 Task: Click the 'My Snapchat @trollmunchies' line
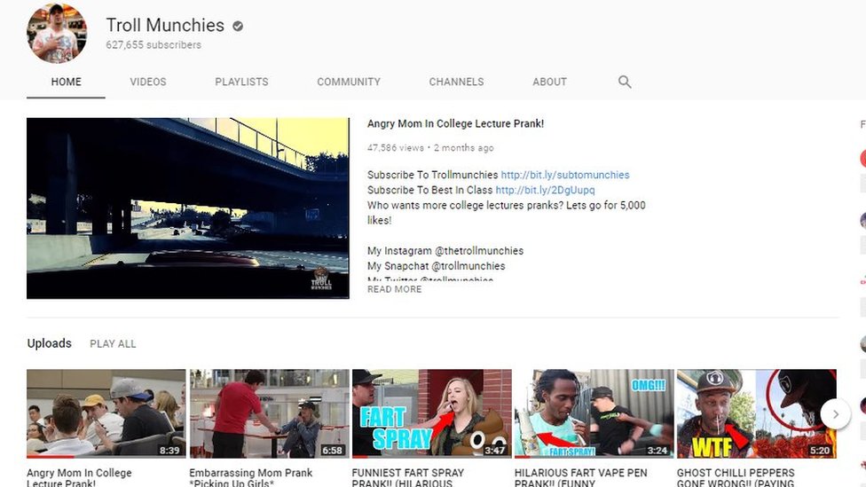tap(437, 266)
